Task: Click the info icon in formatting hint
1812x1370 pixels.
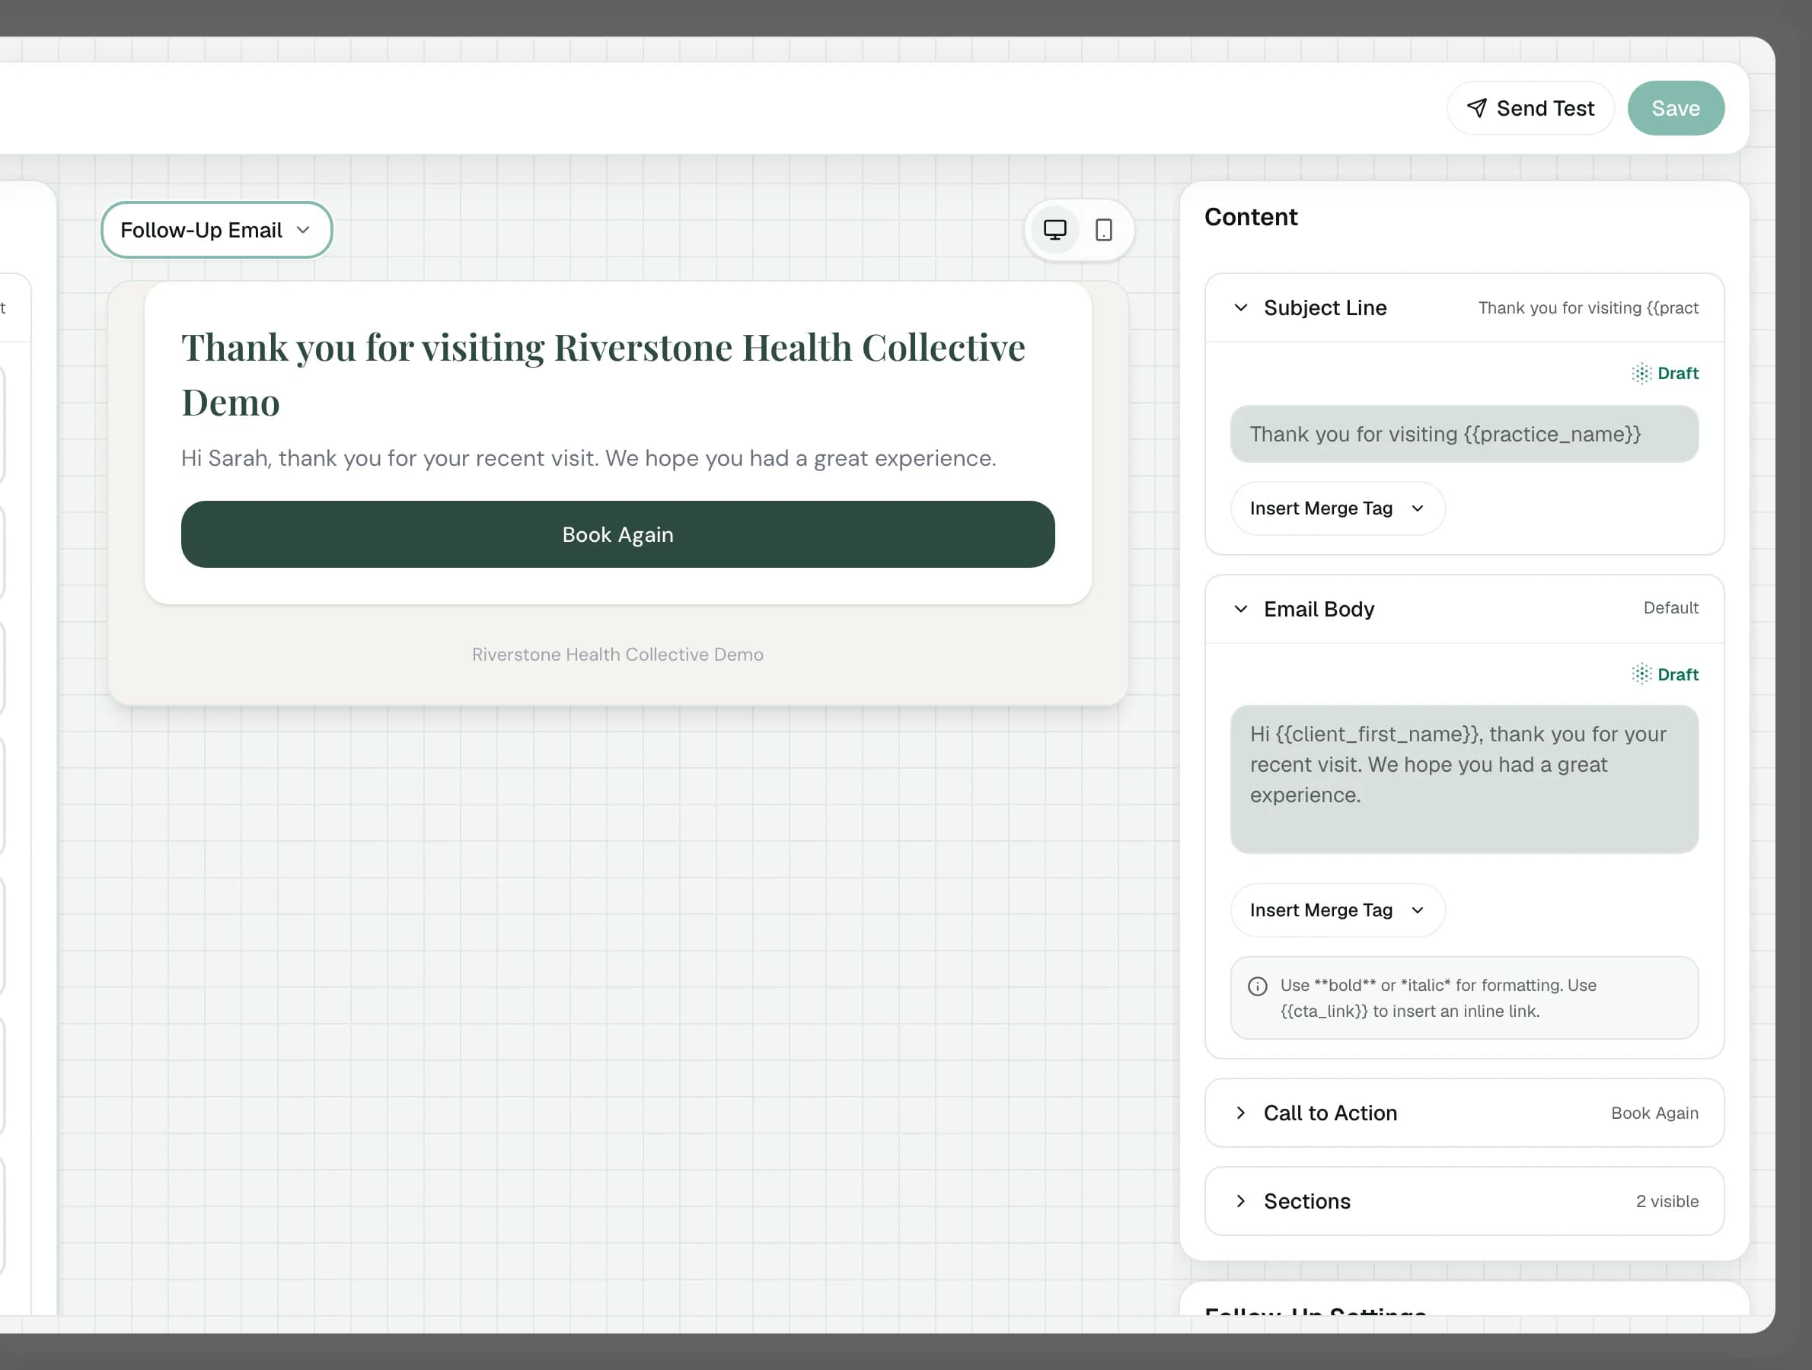Action: click(1258, 986)
